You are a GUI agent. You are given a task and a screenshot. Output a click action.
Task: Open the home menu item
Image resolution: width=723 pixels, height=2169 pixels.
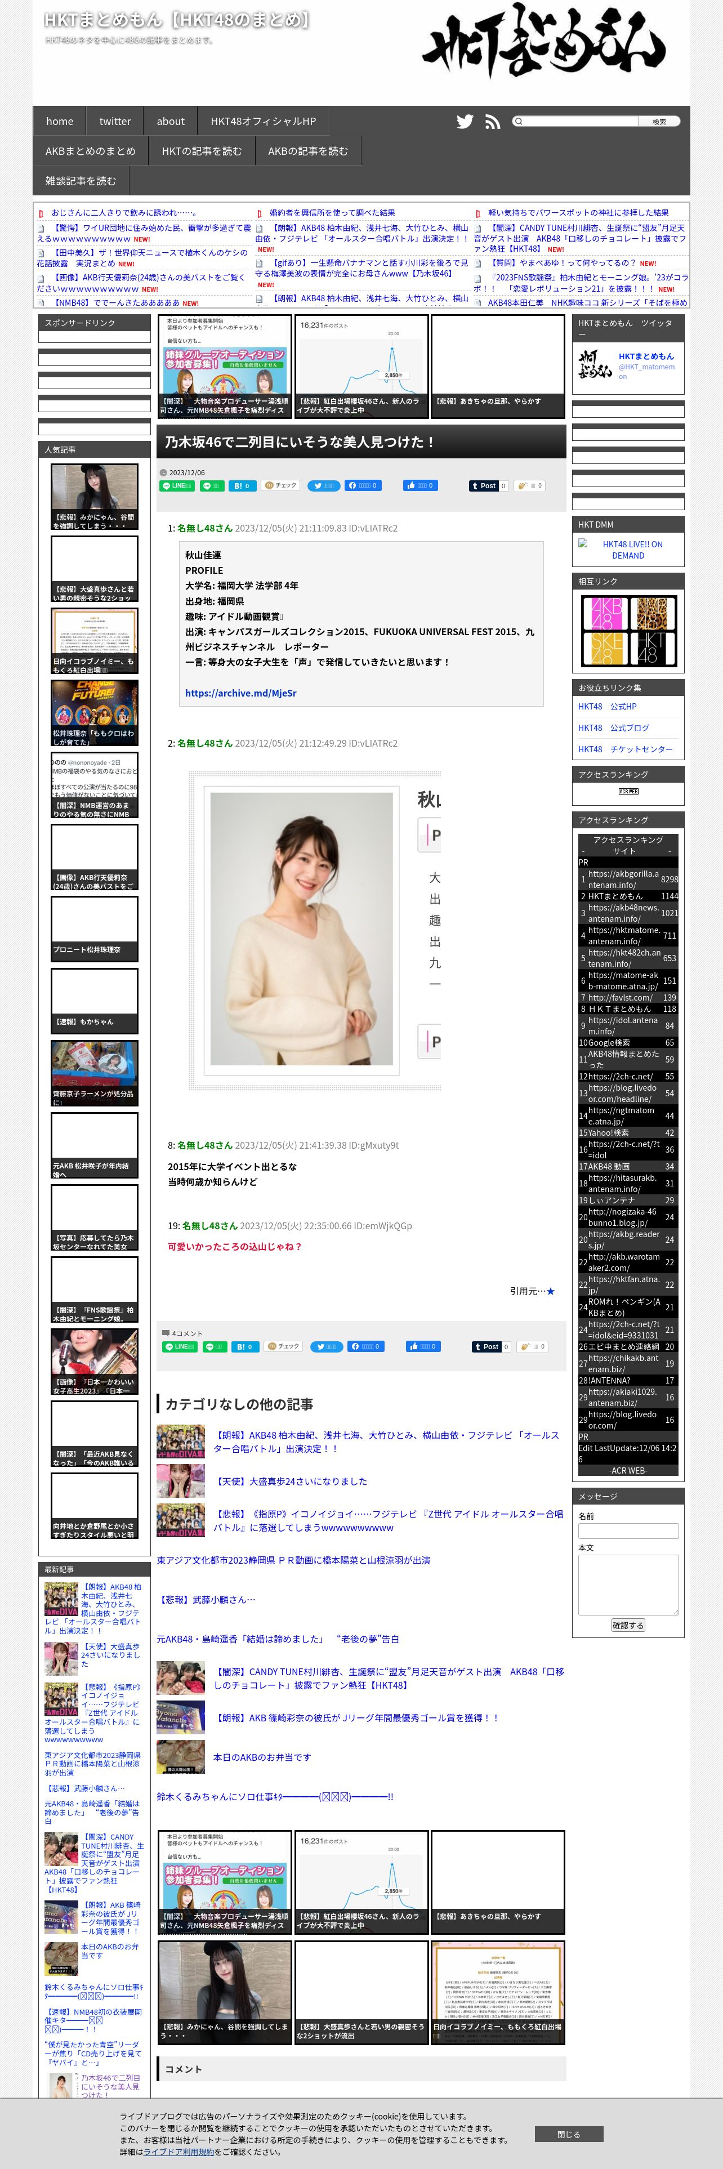click(x=60, y=121)
